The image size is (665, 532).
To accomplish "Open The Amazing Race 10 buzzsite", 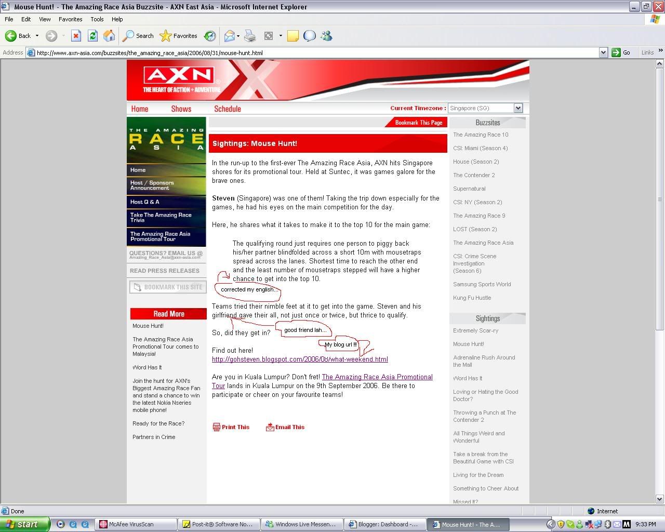I will click(481, 135).
